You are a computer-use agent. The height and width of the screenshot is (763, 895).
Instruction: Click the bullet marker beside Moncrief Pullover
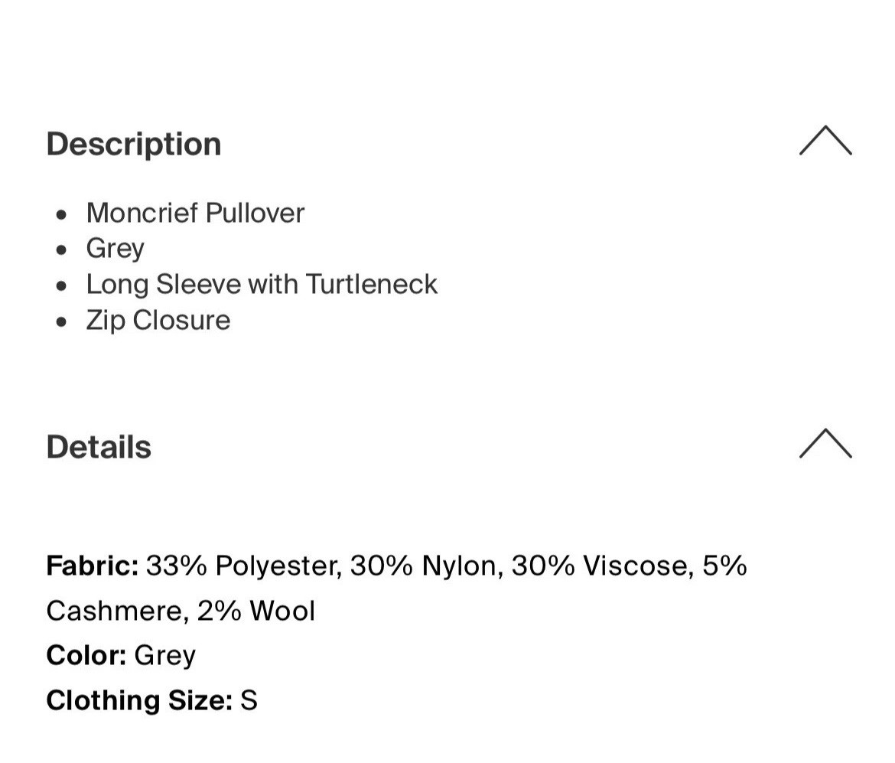click(x=63, y=214)
